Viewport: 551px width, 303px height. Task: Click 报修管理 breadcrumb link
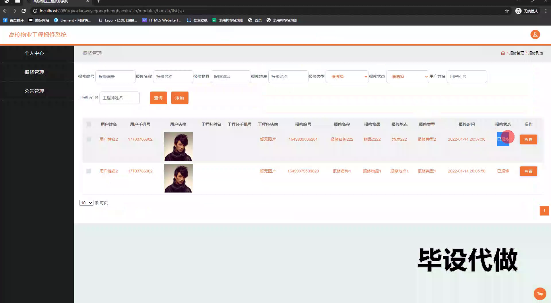point(516,53)
